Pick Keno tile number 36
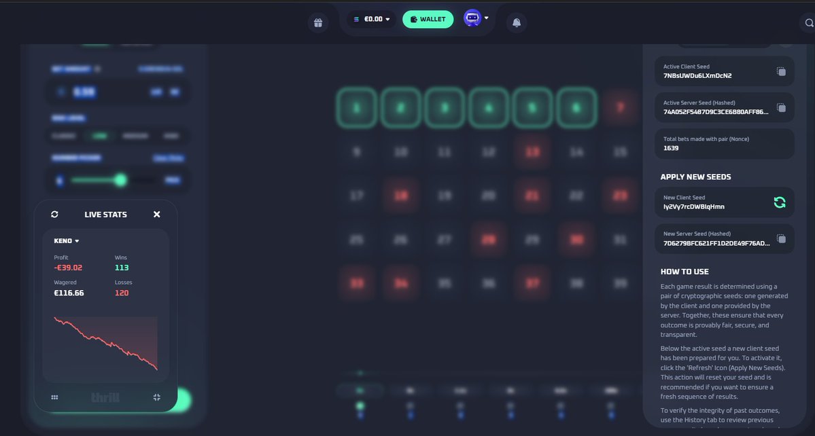 pos(489,283)
